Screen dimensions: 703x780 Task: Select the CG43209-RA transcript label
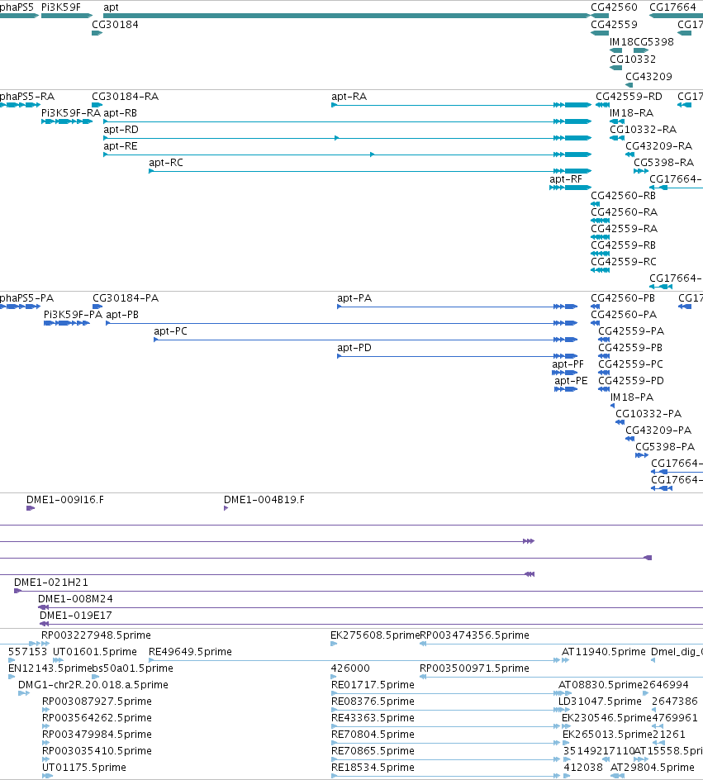[658, 145]
